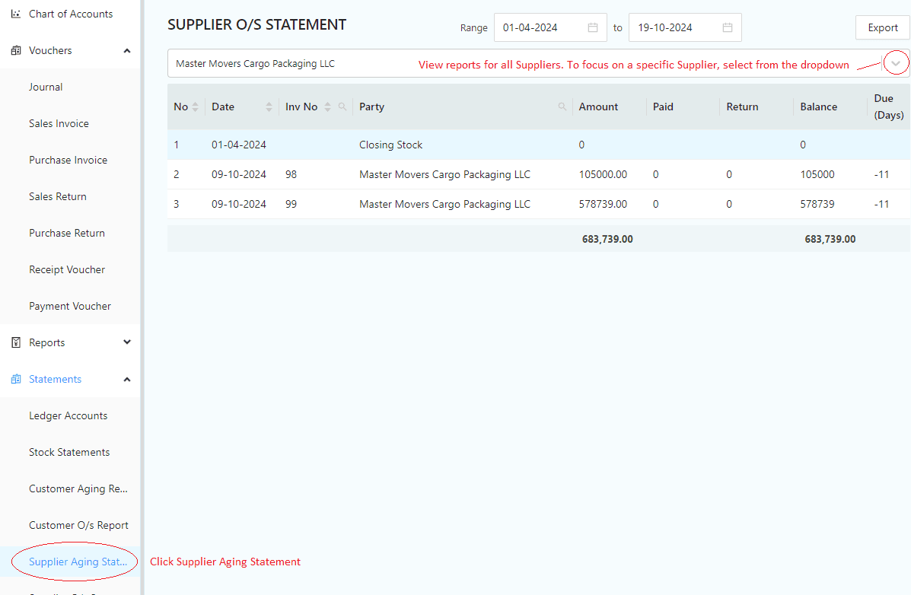Open Purchase Return vouchers

[x=67, y=234]
